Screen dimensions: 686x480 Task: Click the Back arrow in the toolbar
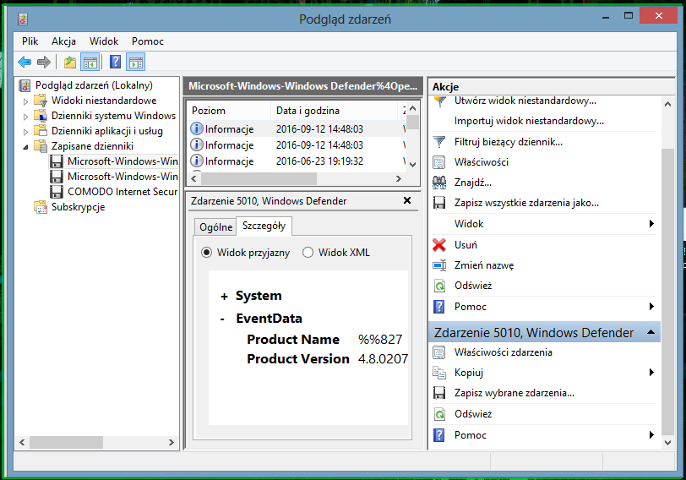[24, 62]
